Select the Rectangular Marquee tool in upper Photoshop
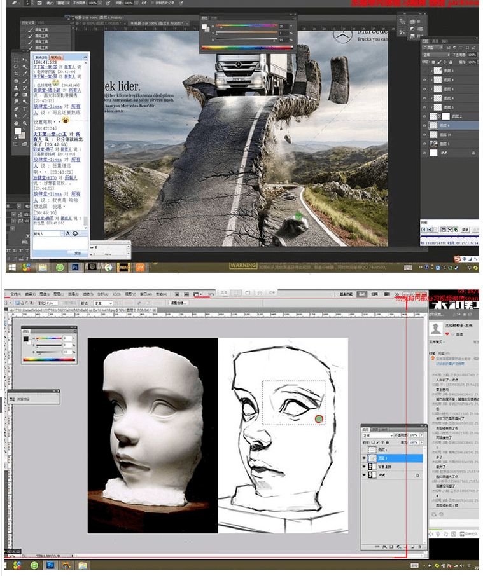 [16, 60]
